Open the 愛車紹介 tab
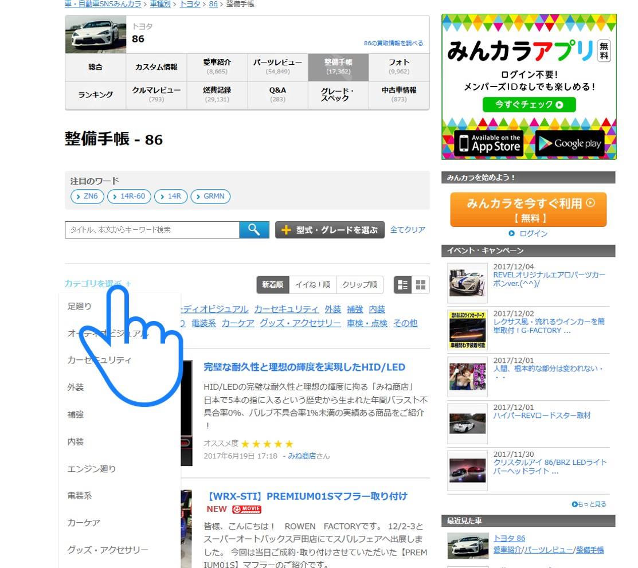Viewport: 638px width, 568px height. pyautogui.click(x=217, y=67)
